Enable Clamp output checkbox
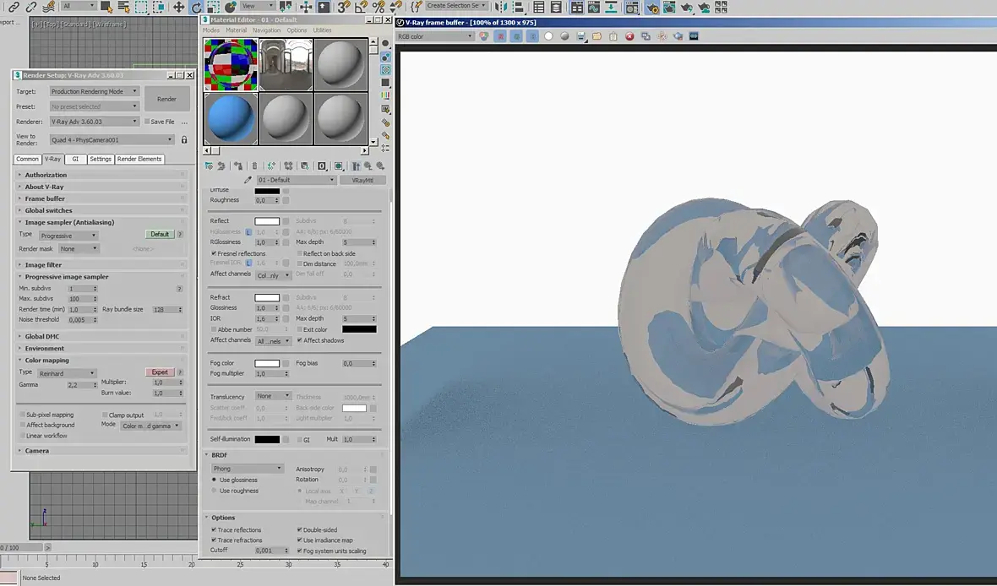 pyautogui.click(x=105, y=415)
